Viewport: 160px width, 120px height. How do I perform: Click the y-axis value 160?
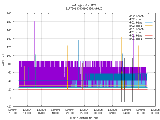coord(9,30)
